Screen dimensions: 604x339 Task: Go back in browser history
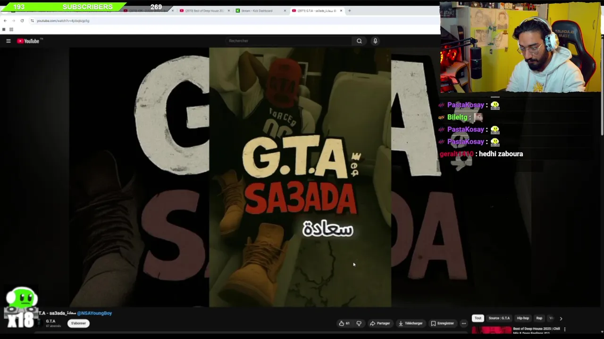click(x=5, y=21)
